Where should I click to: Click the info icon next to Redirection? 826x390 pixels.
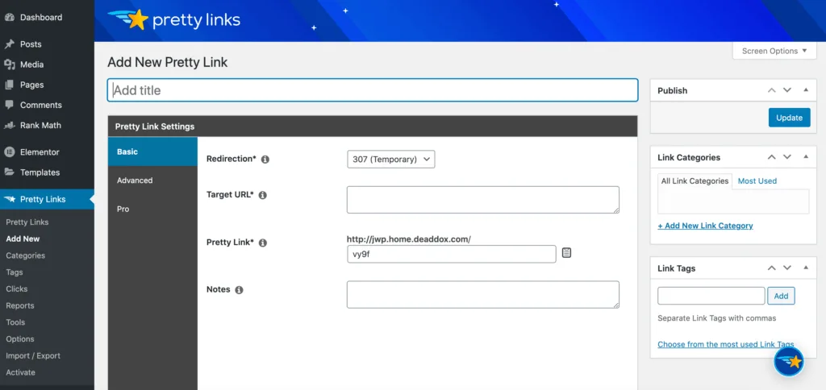coord(265,160)
